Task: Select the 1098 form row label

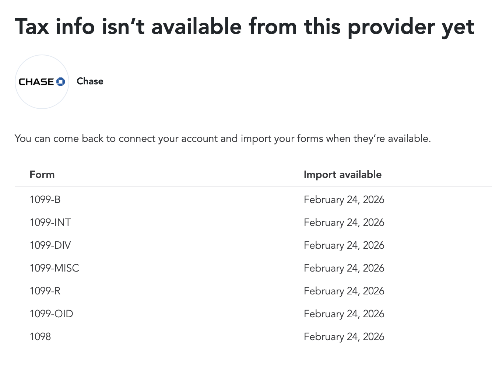Action: click(40, 337)
